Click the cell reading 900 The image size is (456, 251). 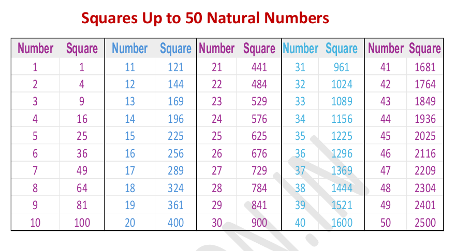coord(259,223)
